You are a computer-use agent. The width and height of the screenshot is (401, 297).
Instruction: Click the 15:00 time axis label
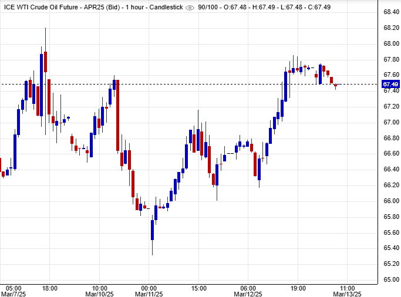(x=199, y=288)
